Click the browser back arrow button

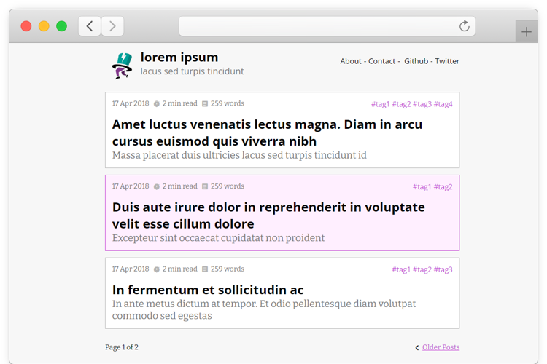coord(90,26)
